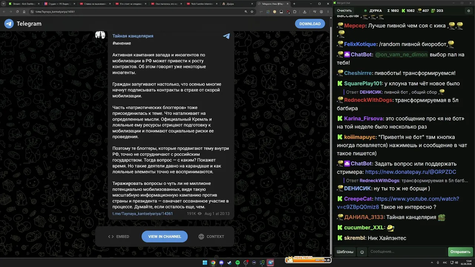Click username Мерсер in chat

[x=355, y=26]
